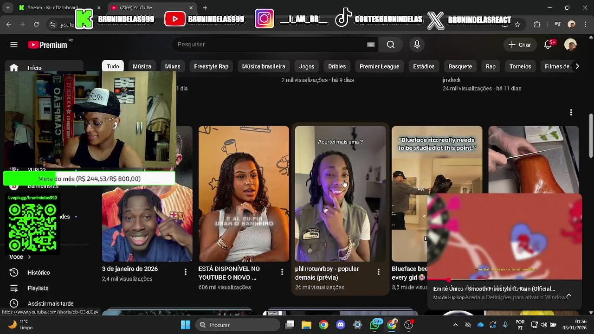Open File Explorer from the taskbar
This screenshot has height=334, width=594.
coord(307,325)
